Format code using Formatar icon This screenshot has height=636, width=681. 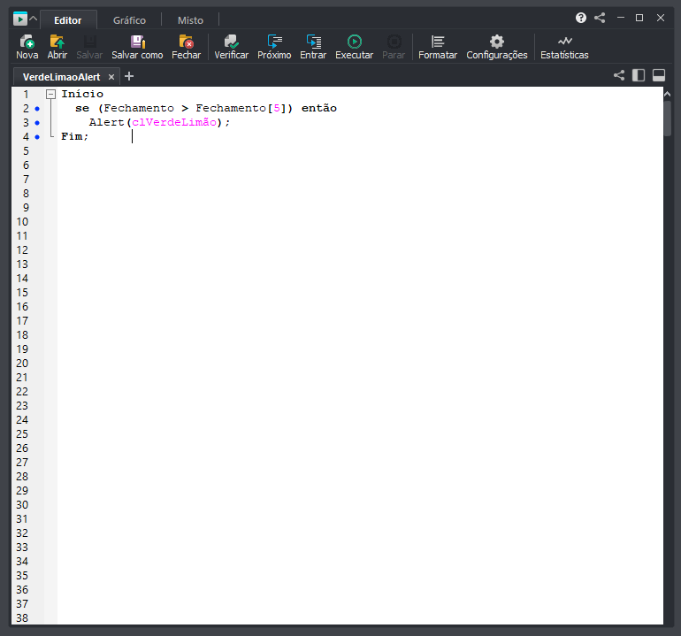[x=438, y=42]
